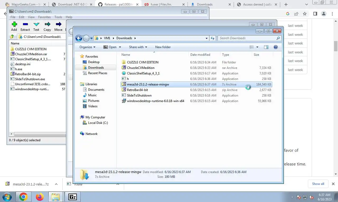Select mesa3d-23.1.2-release-mingw archive icon in Explorer
This screenshot has width=338, height=202.
pos(124,84)
